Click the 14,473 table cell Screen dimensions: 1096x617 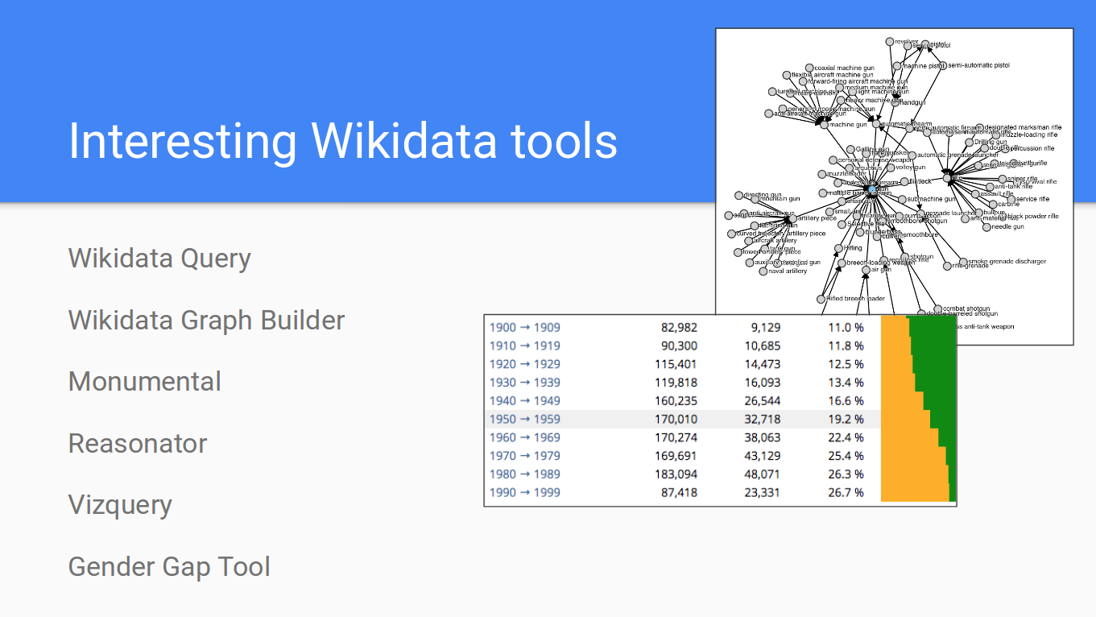click(762, 364)
